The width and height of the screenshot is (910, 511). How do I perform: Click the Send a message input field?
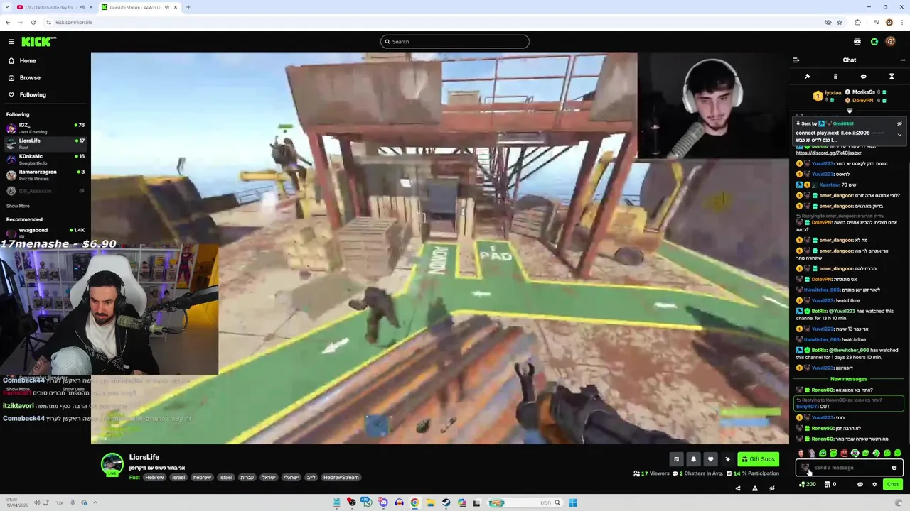850,468
